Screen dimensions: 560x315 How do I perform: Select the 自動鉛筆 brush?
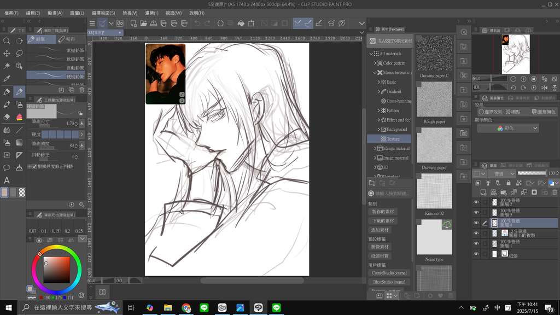tap(56, 67)
